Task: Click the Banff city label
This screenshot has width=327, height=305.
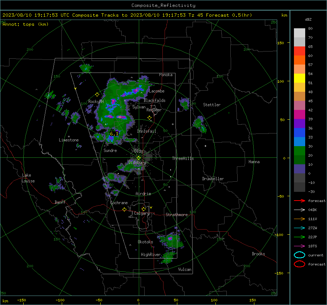Action: coord(60,202)
